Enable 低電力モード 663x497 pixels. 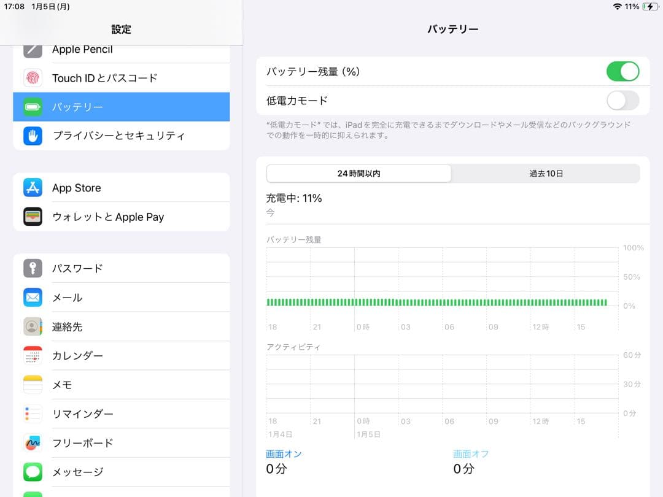pyautogui.click(x=622, y=100)
